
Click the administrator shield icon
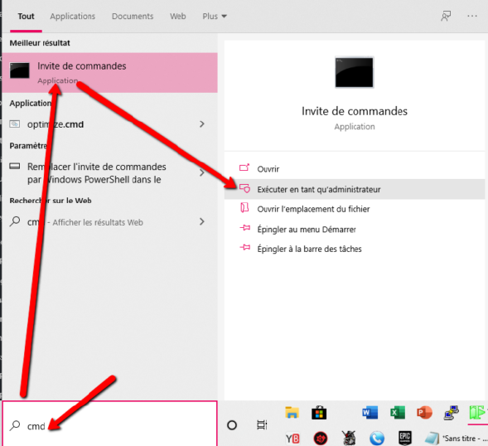[x=244, y=188]
